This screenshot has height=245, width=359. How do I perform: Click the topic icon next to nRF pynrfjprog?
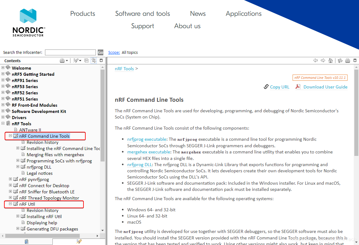coord(16,179)
